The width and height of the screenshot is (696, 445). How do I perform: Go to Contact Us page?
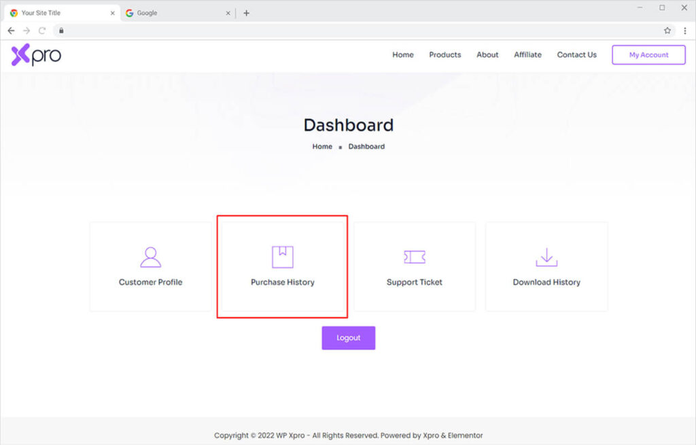576,55
